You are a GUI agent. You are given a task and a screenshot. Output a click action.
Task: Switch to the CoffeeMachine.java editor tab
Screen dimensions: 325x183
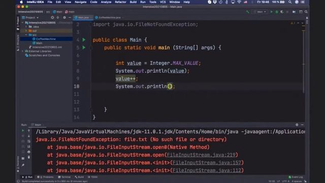[109, 18]
